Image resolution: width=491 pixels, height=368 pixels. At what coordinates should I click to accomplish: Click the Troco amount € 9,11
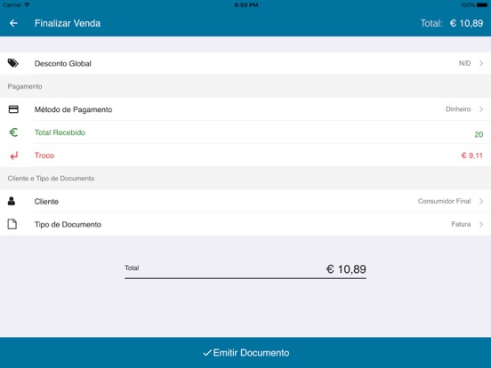(x=472, y=156)
